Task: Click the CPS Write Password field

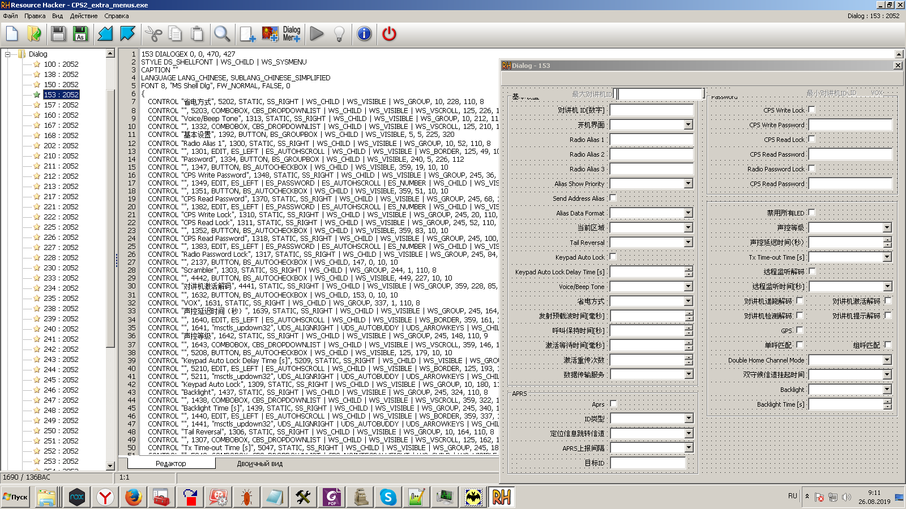Action: point(850,124)
